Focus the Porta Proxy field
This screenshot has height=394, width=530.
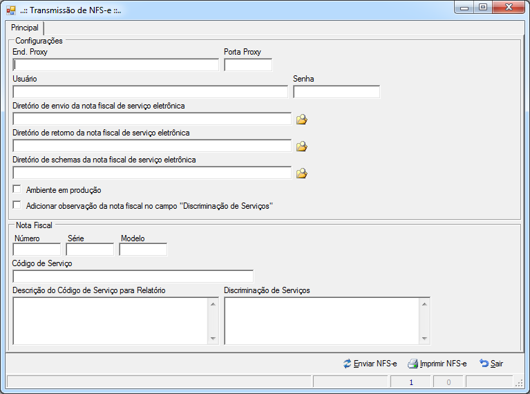(x=248, y=65)
